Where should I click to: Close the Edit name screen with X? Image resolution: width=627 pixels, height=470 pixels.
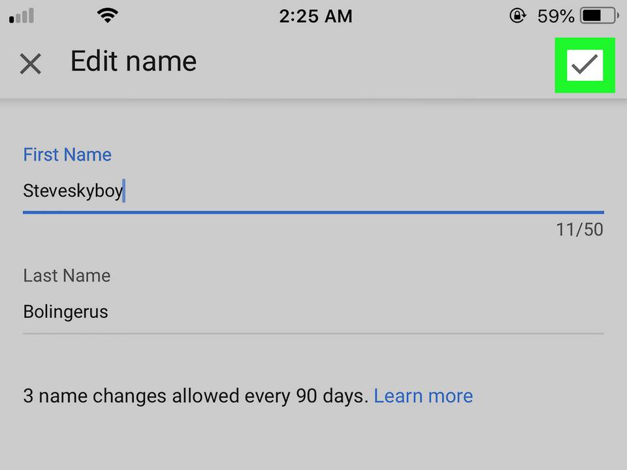(31, 64)
